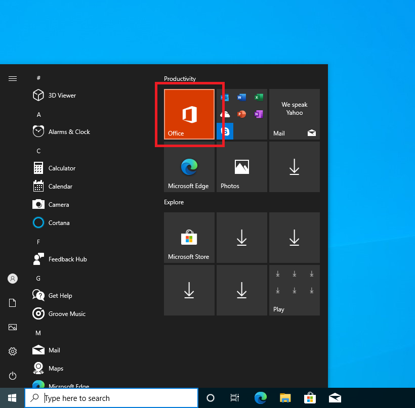Click the letter M section header
This screenshot has height=408, width=415.
(x=38, y=333)
